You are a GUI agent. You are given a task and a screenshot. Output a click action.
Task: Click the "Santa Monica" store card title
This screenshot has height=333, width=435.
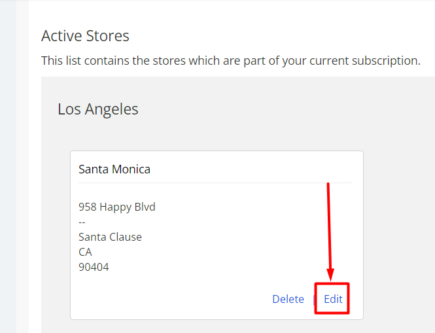coord(114,169)
